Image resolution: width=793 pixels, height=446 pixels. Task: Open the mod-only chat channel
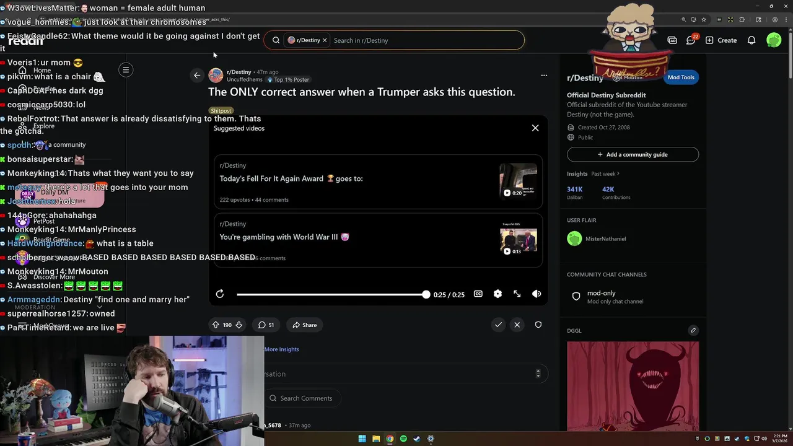click(x=633, y=297)
